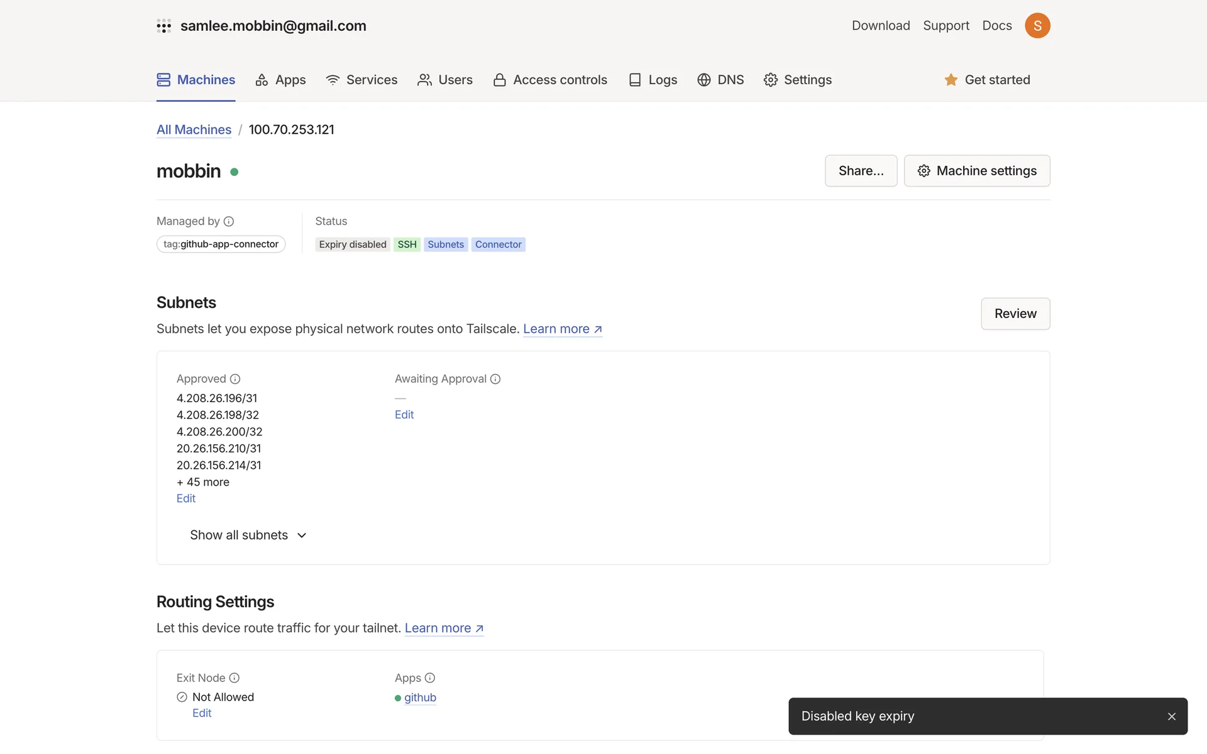Expand Show all subnets
The height and width of the screenshot is (754, 1207).
248,535
